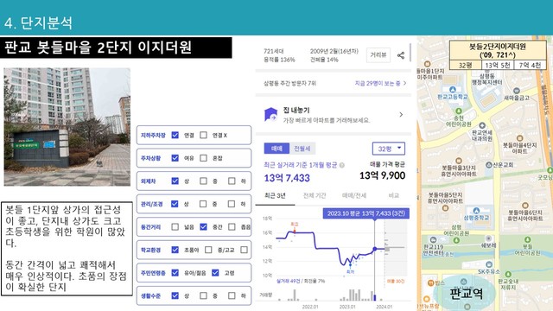Select the 비교 tab
Image resolution: width=553 pixels, height=311 pixels.
coord(394,196)
